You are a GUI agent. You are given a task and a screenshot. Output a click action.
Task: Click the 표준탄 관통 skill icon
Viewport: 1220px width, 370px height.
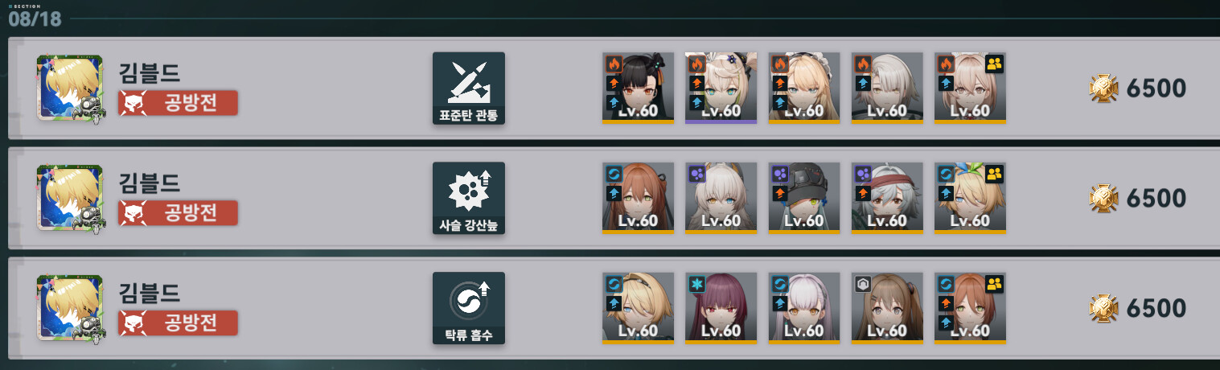coord(469,88)
